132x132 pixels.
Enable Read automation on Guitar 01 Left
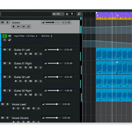[26, 54]
